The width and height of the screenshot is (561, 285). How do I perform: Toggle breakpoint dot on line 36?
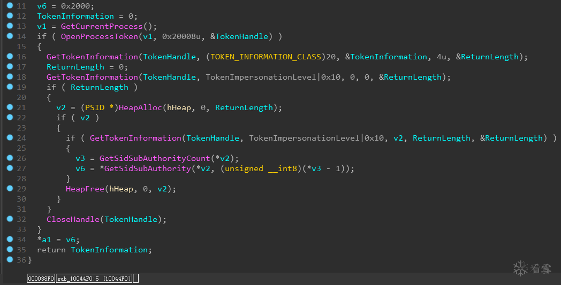click(10, 259)
